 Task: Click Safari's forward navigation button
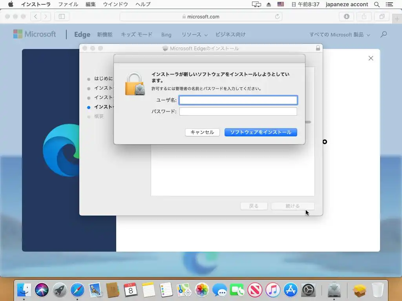(46, 16)
